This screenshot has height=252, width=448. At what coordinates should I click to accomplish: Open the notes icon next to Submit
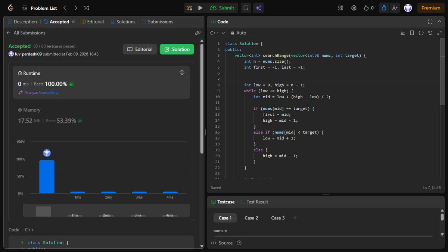tap(245, 7)
